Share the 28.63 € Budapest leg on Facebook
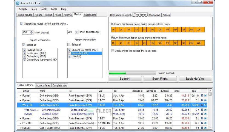229x132 pixels. coord(202,114)
